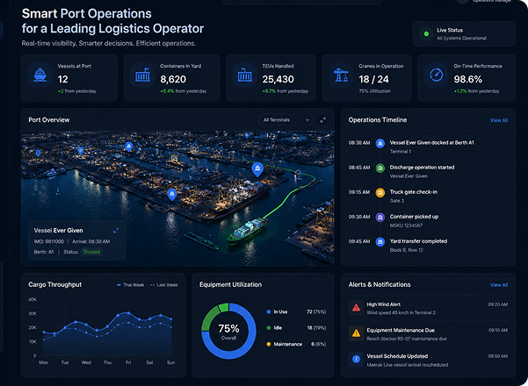Click the Container picked up entry
Screen dimensions: 528x386
tap(428, 220)
